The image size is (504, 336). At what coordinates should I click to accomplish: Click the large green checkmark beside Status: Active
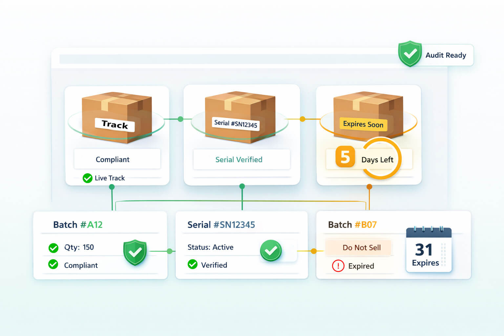click(x=271, y=251)
